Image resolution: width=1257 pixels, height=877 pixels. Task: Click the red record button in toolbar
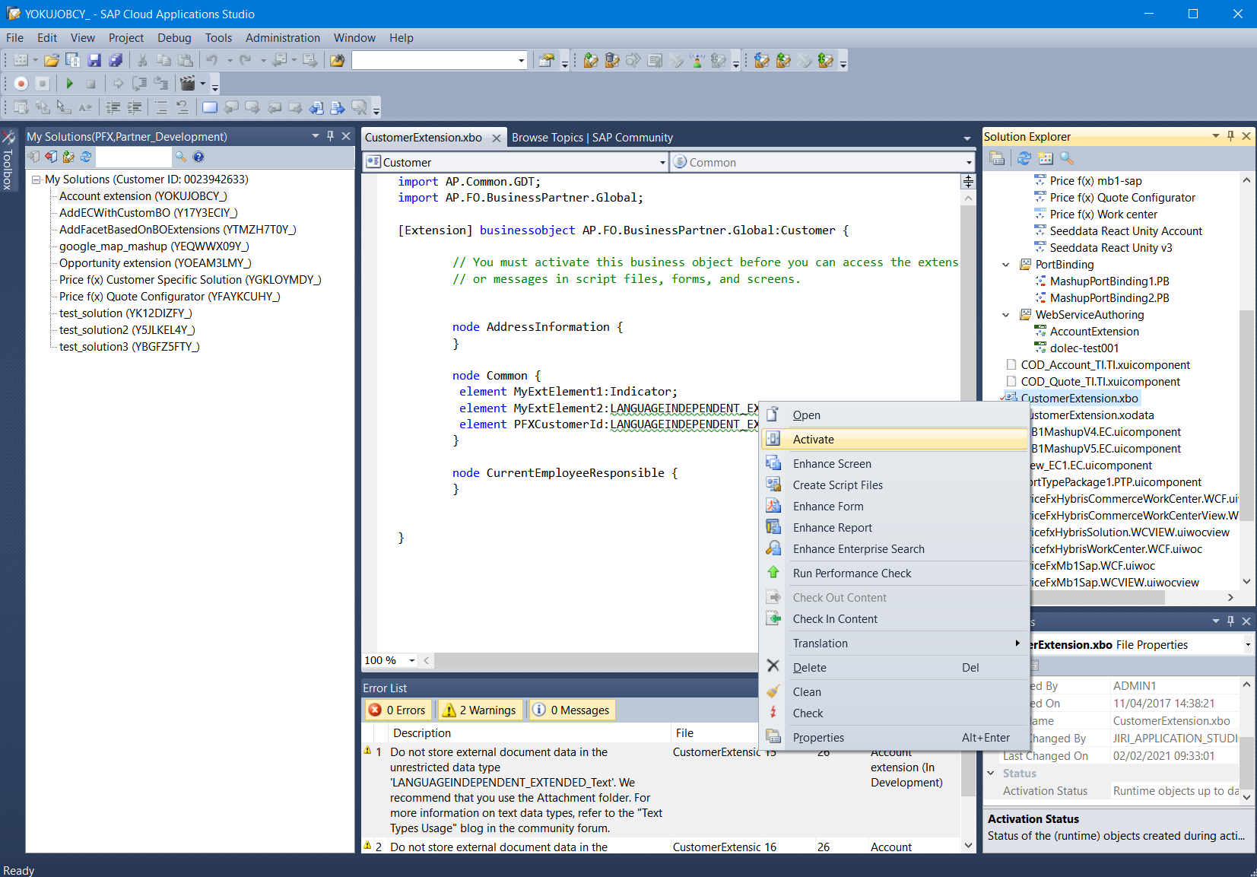point(21,84)
